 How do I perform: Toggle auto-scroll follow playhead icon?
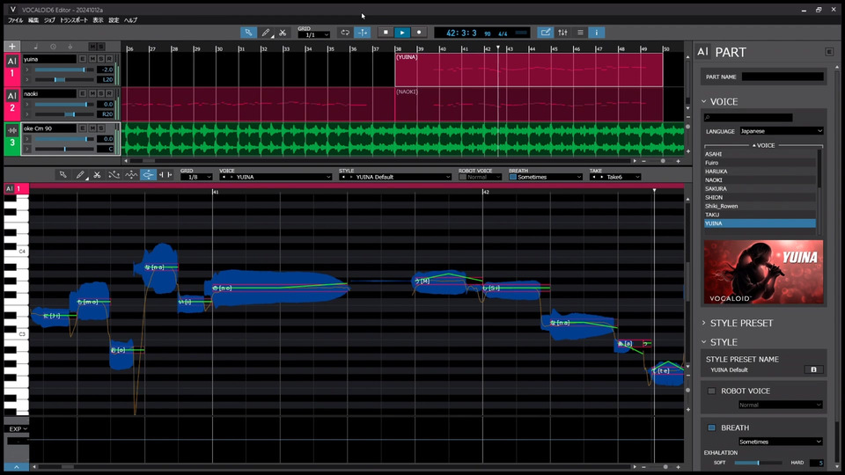point(362,33)
